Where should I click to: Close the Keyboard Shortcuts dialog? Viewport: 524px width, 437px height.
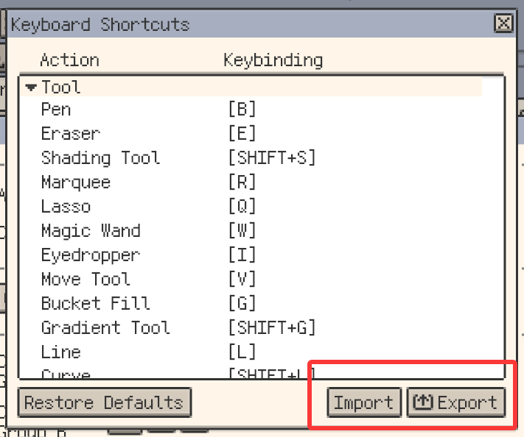(503, 24)
